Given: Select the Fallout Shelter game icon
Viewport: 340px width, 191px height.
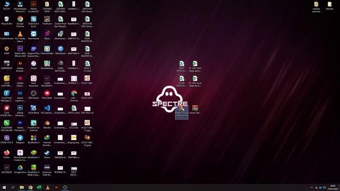Looking at the screenshot, I should [x=47, y=50].
